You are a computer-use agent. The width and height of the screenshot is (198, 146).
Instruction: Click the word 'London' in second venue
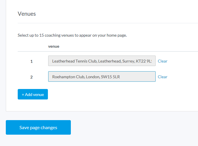coord(92,77)
